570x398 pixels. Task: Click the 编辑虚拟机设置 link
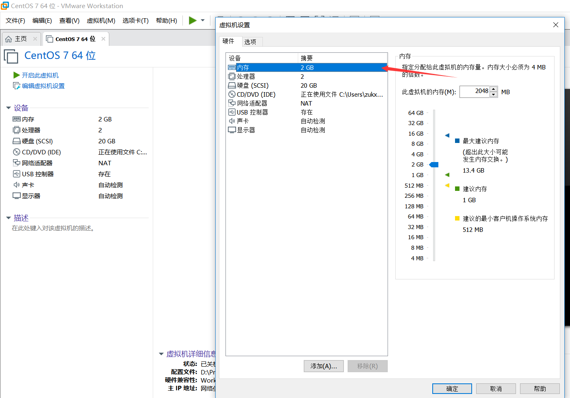coord(43,86)
